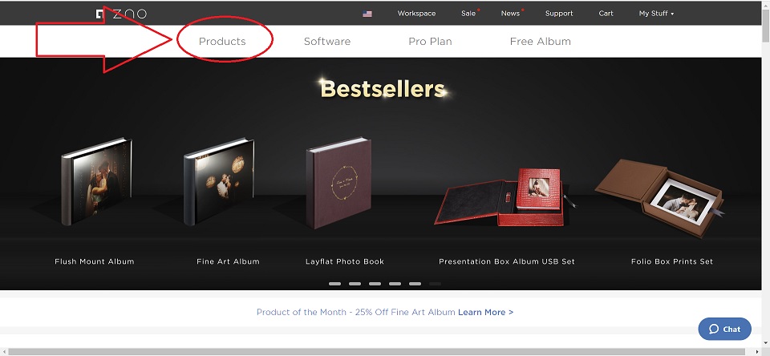Open the Software menu
This screenshot has width=770, height=356.
(x=327, y=41)
